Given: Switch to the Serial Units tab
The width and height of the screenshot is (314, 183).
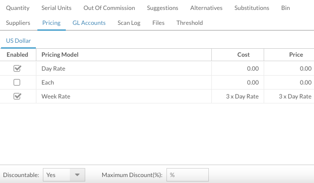Looking at the screenshot, I should [x=56, y=8].
